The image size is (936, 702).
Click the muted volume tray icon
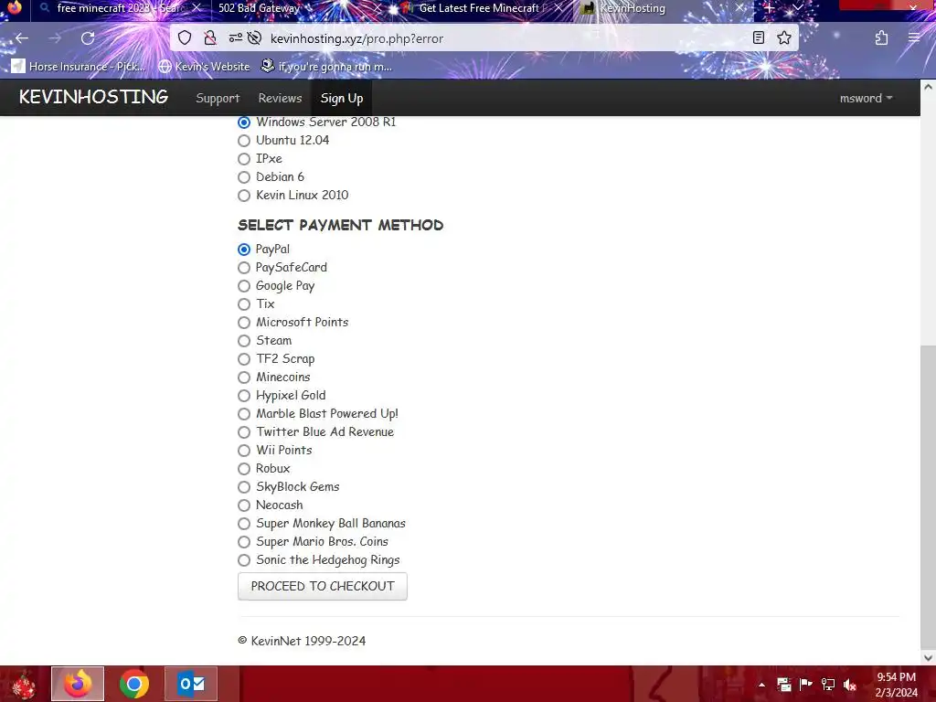tap(850, 685)
